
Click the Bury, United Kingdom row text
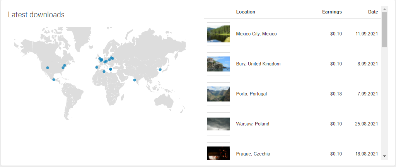coord(258,64)
